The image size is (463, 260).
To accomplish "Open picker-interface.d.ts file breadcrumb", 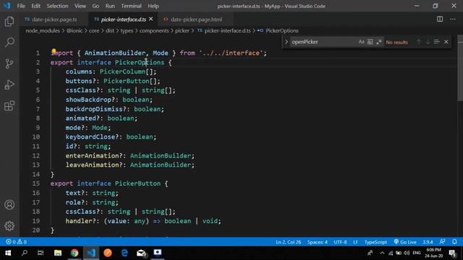I will [227, 30].
